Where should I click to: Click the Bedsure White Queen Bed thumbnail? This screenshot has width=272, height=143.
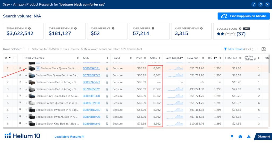32,103
